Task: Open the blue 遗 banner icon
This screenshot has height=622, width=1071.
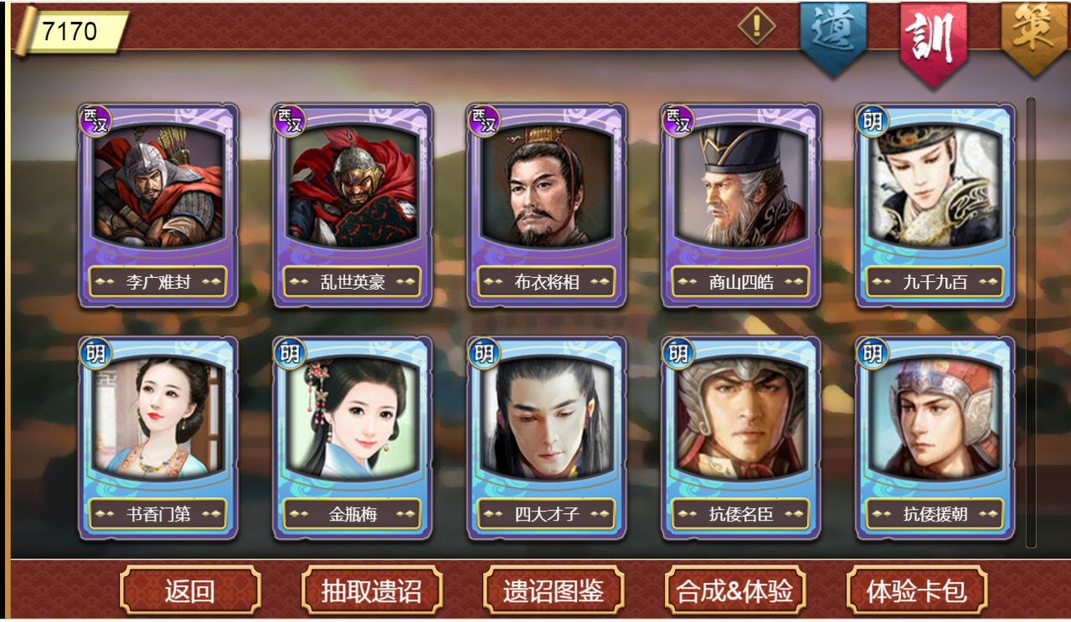Action: point(833,36)
